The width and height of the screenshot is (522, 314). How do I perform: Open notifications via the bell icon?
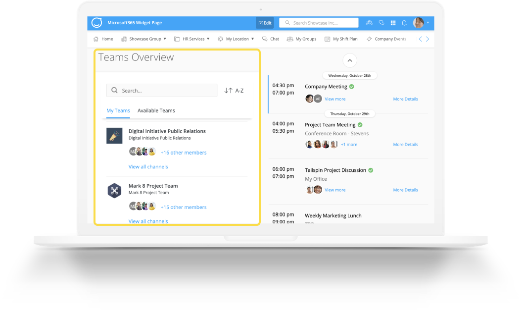(x=404, y=22)
